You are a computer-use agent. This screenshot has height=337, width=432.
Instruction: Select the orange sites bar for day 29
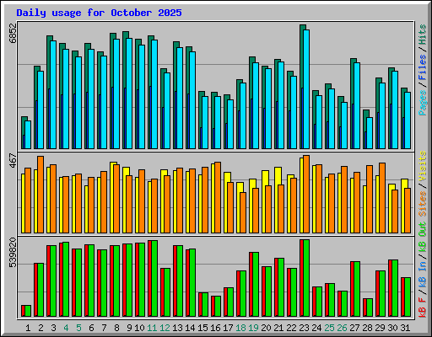coord(382,198)
